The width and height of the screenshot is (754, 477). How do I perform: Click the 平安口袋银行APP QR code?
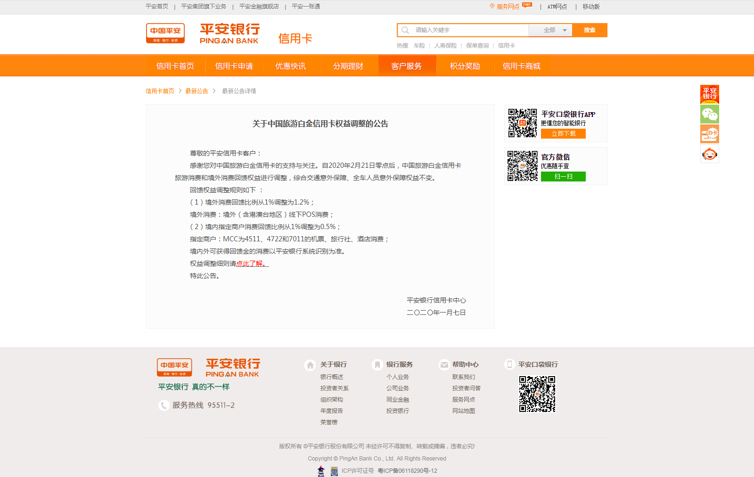coord(522,123)
